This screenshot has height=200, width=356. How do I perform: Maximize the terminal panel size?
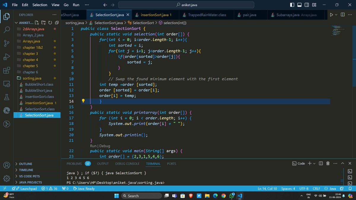pos(342,163)
